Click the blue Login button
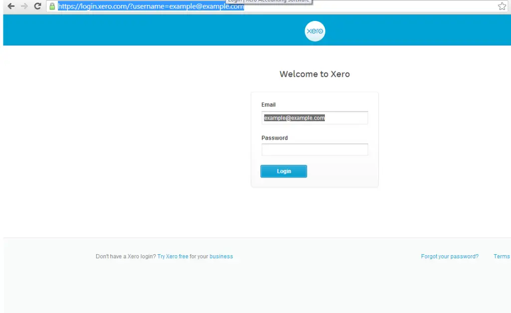 283,171
